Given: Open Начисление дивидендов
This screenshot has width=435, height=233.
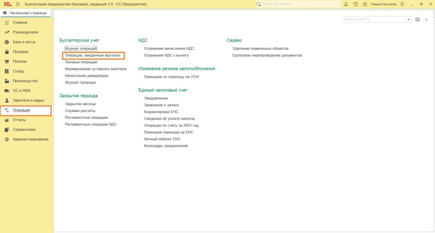Looking at the screenshot, I should [87, 76].
